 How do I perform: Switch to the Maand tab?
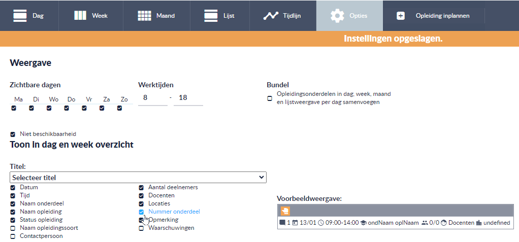click(x=156, y=16)
